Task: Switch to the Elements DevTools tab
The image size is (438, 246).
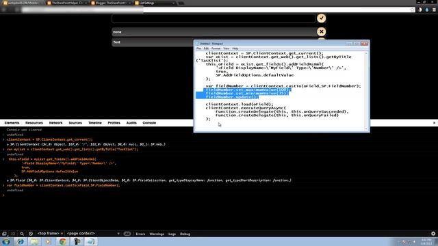Action: tap(12, 123)
